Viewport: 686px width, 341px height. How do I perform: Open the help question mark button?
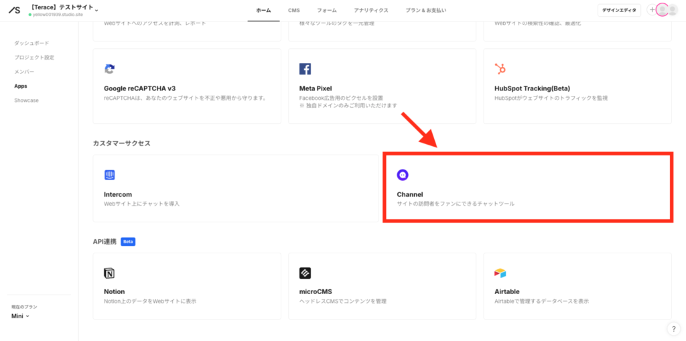point(673,329)
